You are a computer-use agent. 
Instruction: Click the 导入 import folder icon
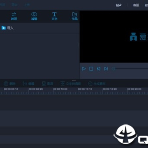4,28
